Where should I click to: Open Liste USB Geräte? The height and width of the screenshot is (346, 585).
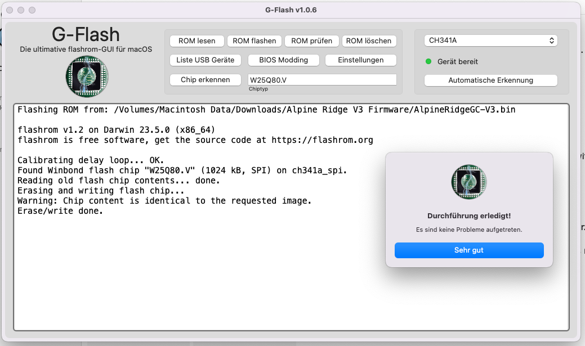coord(205,60)
